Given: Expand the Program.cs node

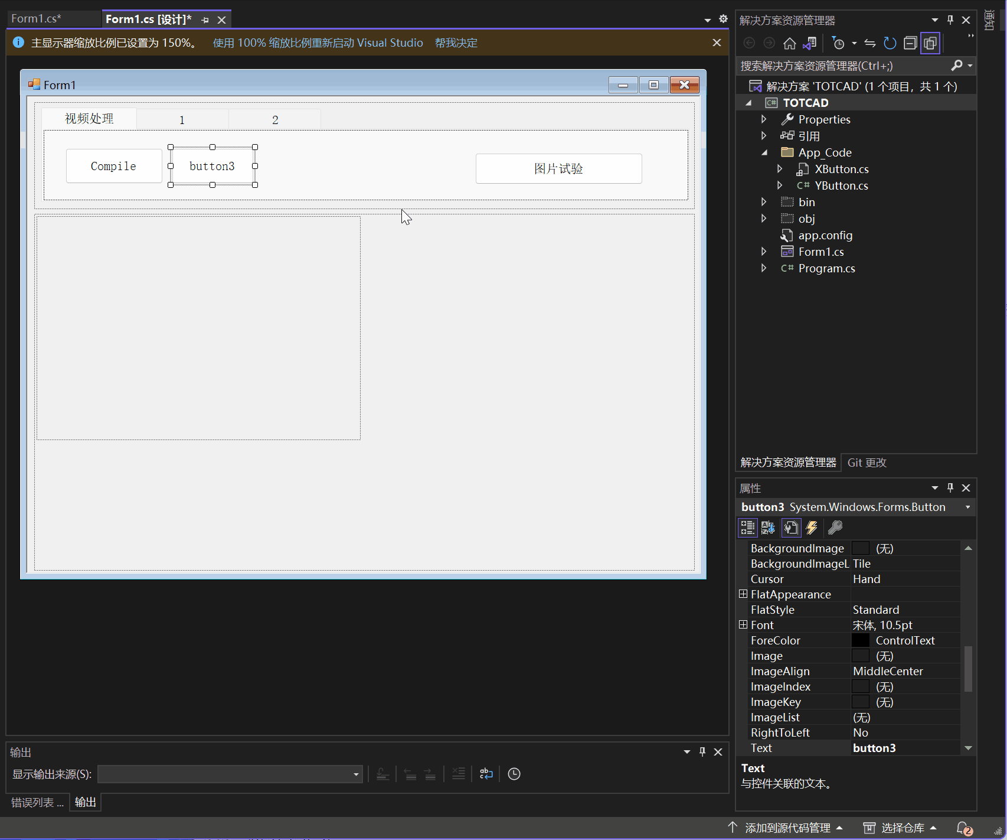Looking at the screenshot, I should pos(764,268).
